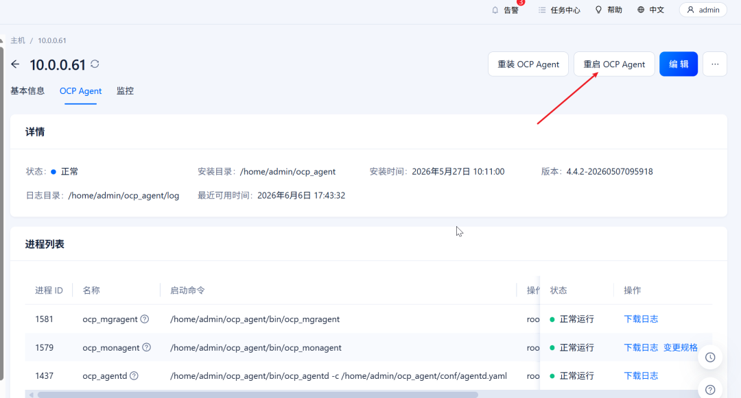Click the language globe icon
Screen dimensions: 741x398
(641, 10)
